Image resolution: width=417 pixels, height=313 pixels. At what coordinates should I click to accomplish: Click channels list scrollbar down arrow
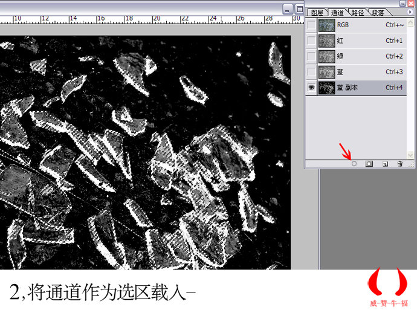[x=410, y=155]
